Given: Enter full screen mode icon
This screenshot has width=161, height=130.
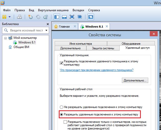Looking at the screenshot, I should [x=72, y=17].
